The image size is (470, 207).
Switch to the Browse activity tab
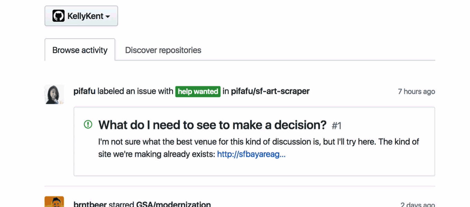click(x=80, y=50)
